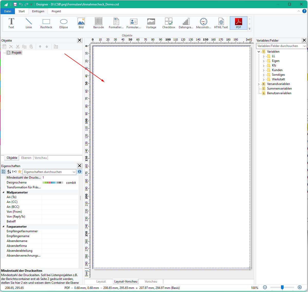Viewport: 308px width, 292px height.
Task: Click the delete icon in Objekte toolbar
Action: [x=11, y=47]
